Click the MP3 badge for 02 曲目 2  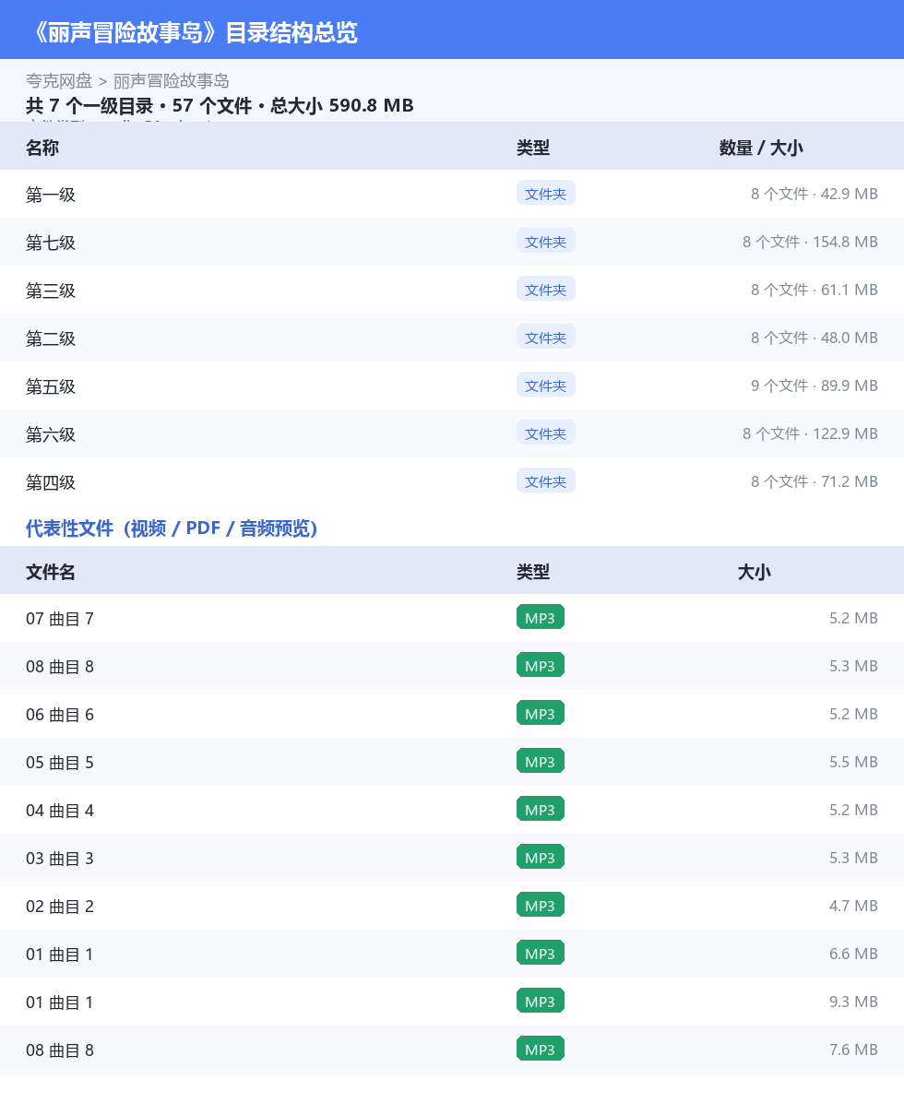(541, 906)
